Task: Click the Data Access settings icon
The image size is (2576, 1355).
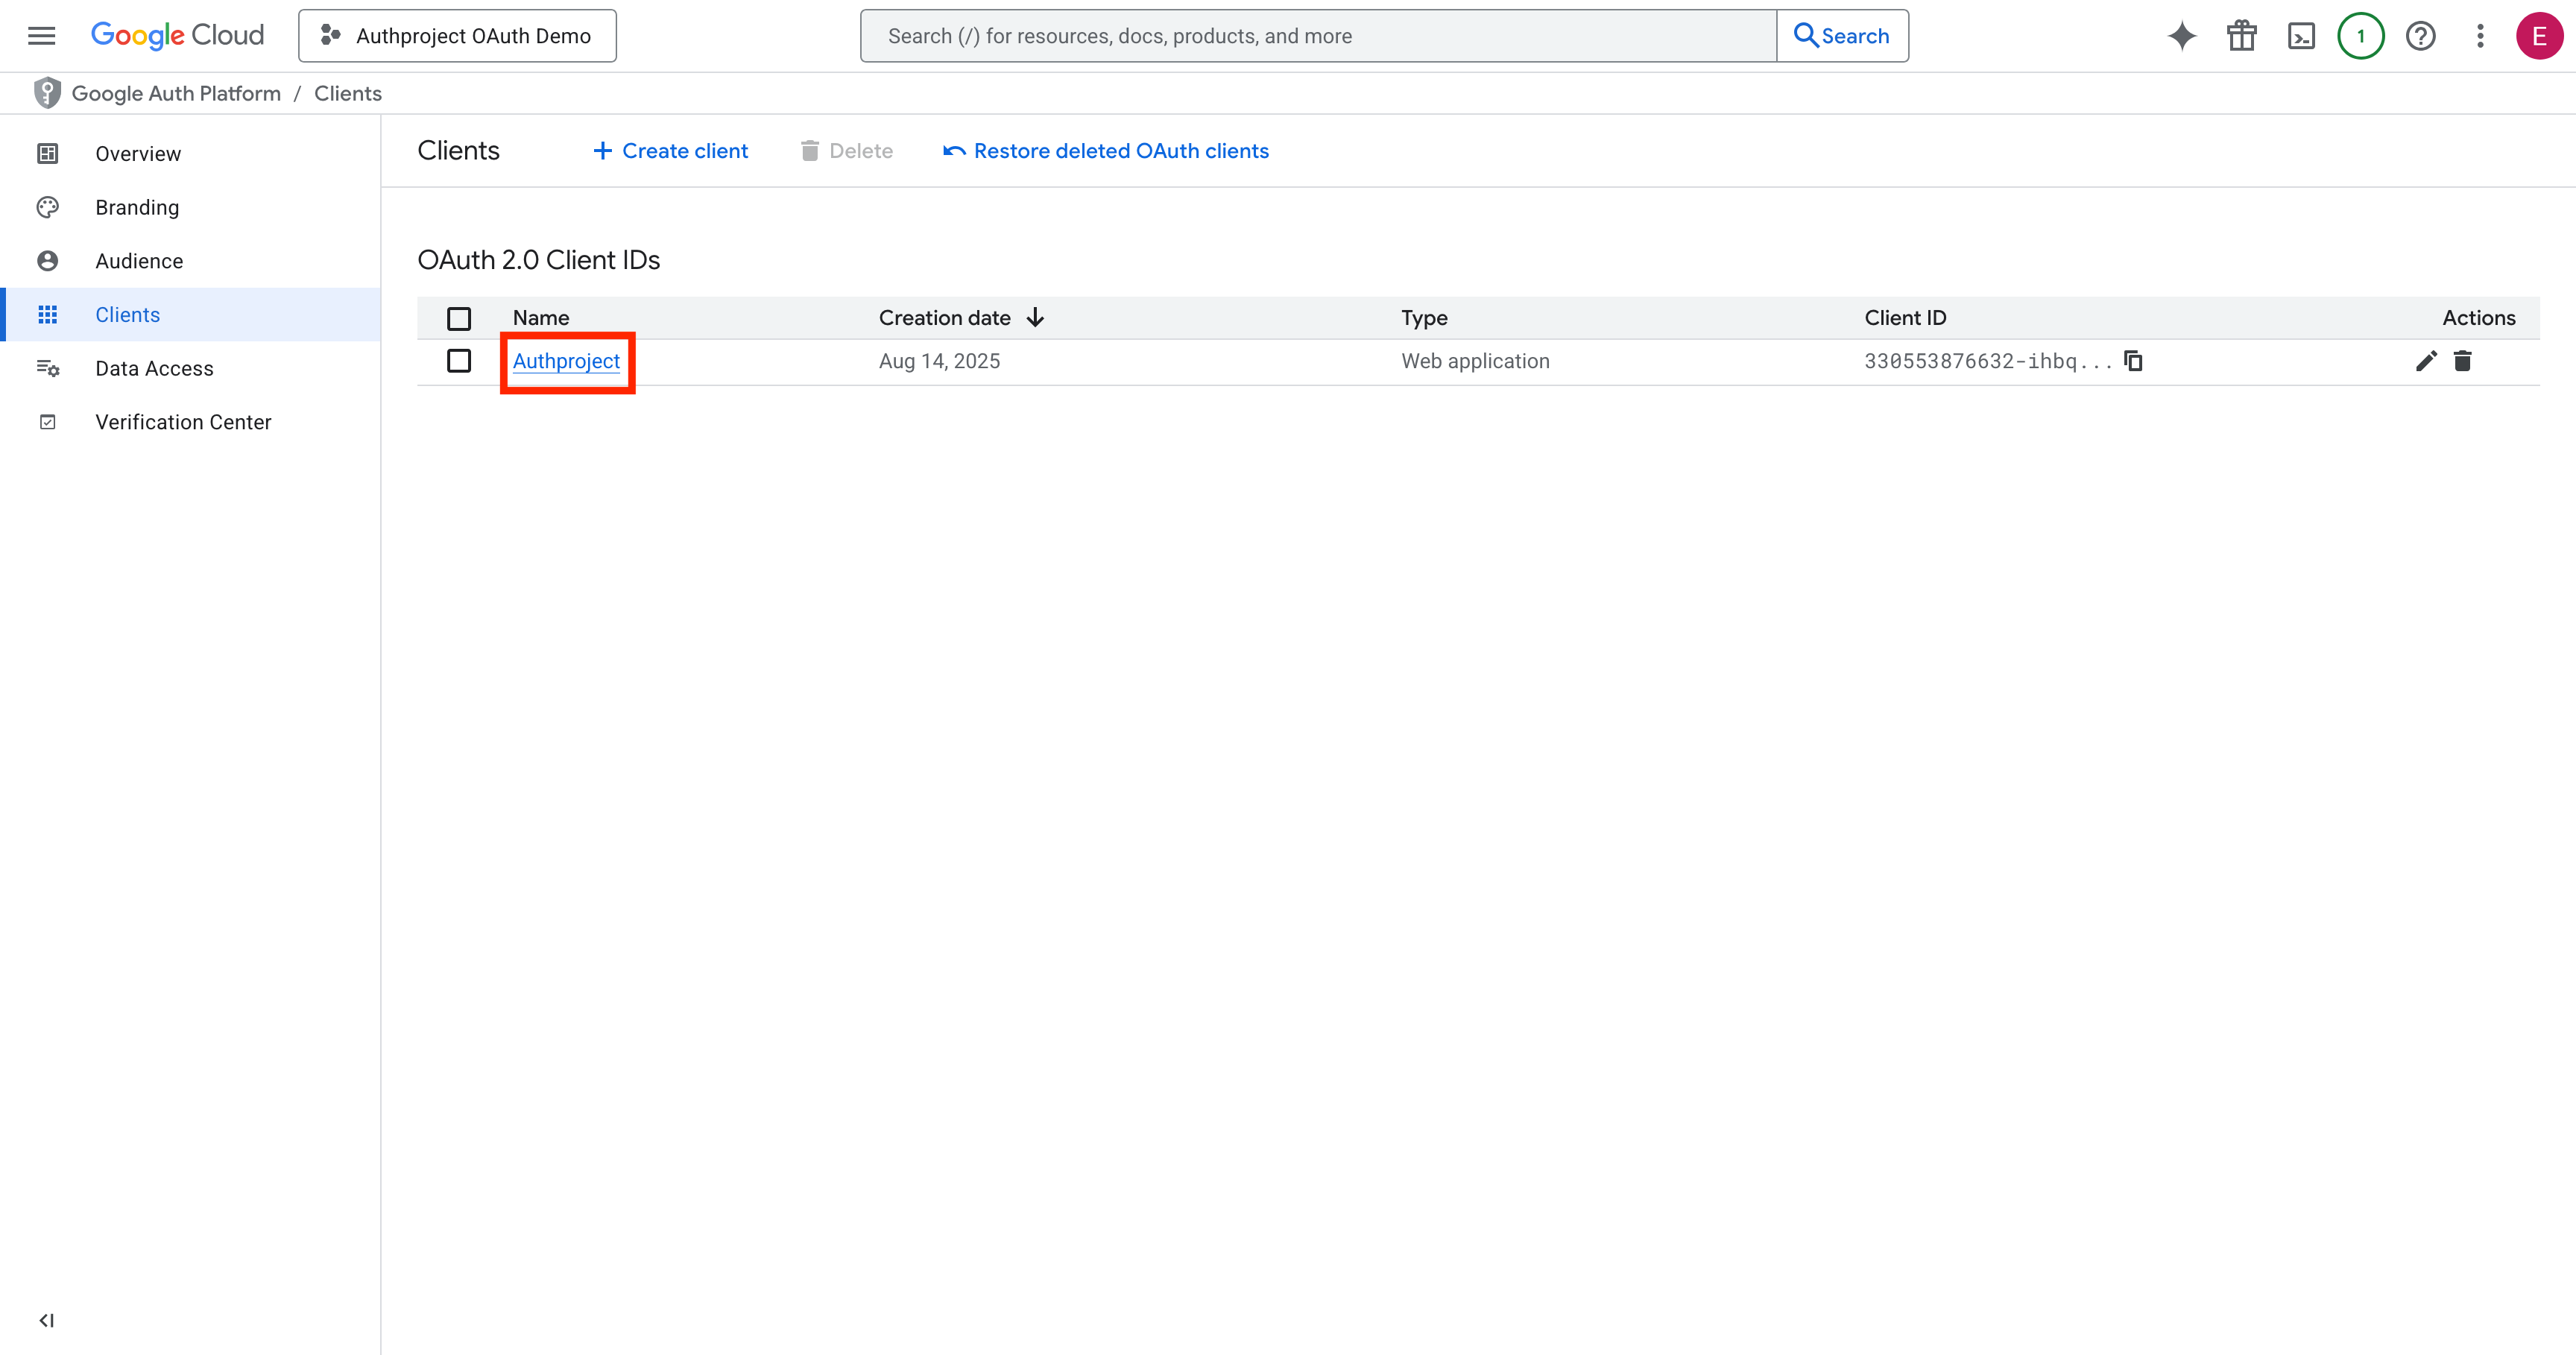Action: tap(47, 368)
